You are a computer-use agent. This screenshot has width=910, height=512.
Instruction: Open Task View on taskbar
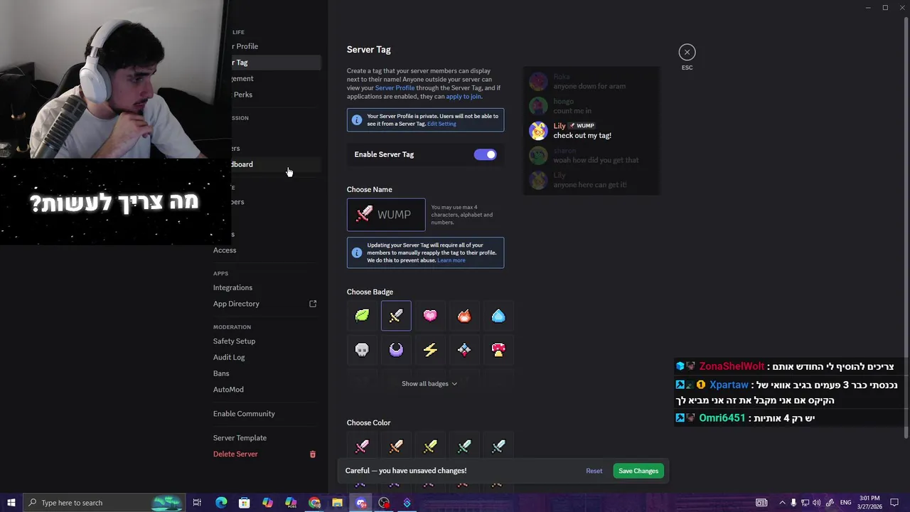197,503
